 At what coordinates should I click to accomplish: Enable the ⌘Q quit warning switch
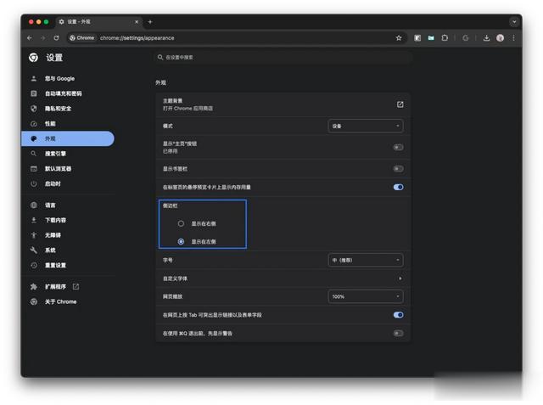tap(398, 334)
